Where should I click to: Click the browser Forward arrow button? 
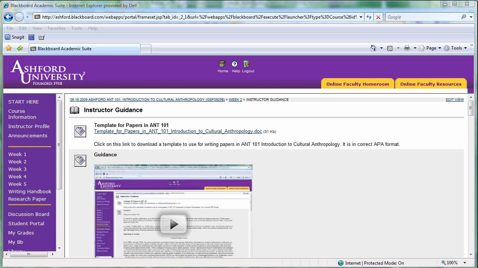pyautogui.click(x=19, y=17)
